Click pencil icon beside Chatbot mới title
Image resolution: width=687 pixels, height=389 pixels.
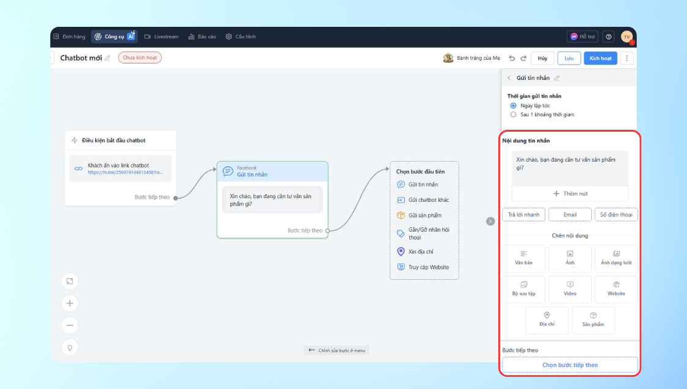point(107,58)
